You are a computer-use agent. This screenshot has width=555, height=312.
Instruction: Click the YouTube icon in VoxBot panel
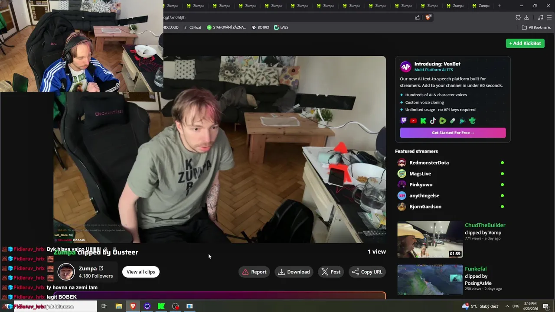pyautogui.click(x=414, y=121)
